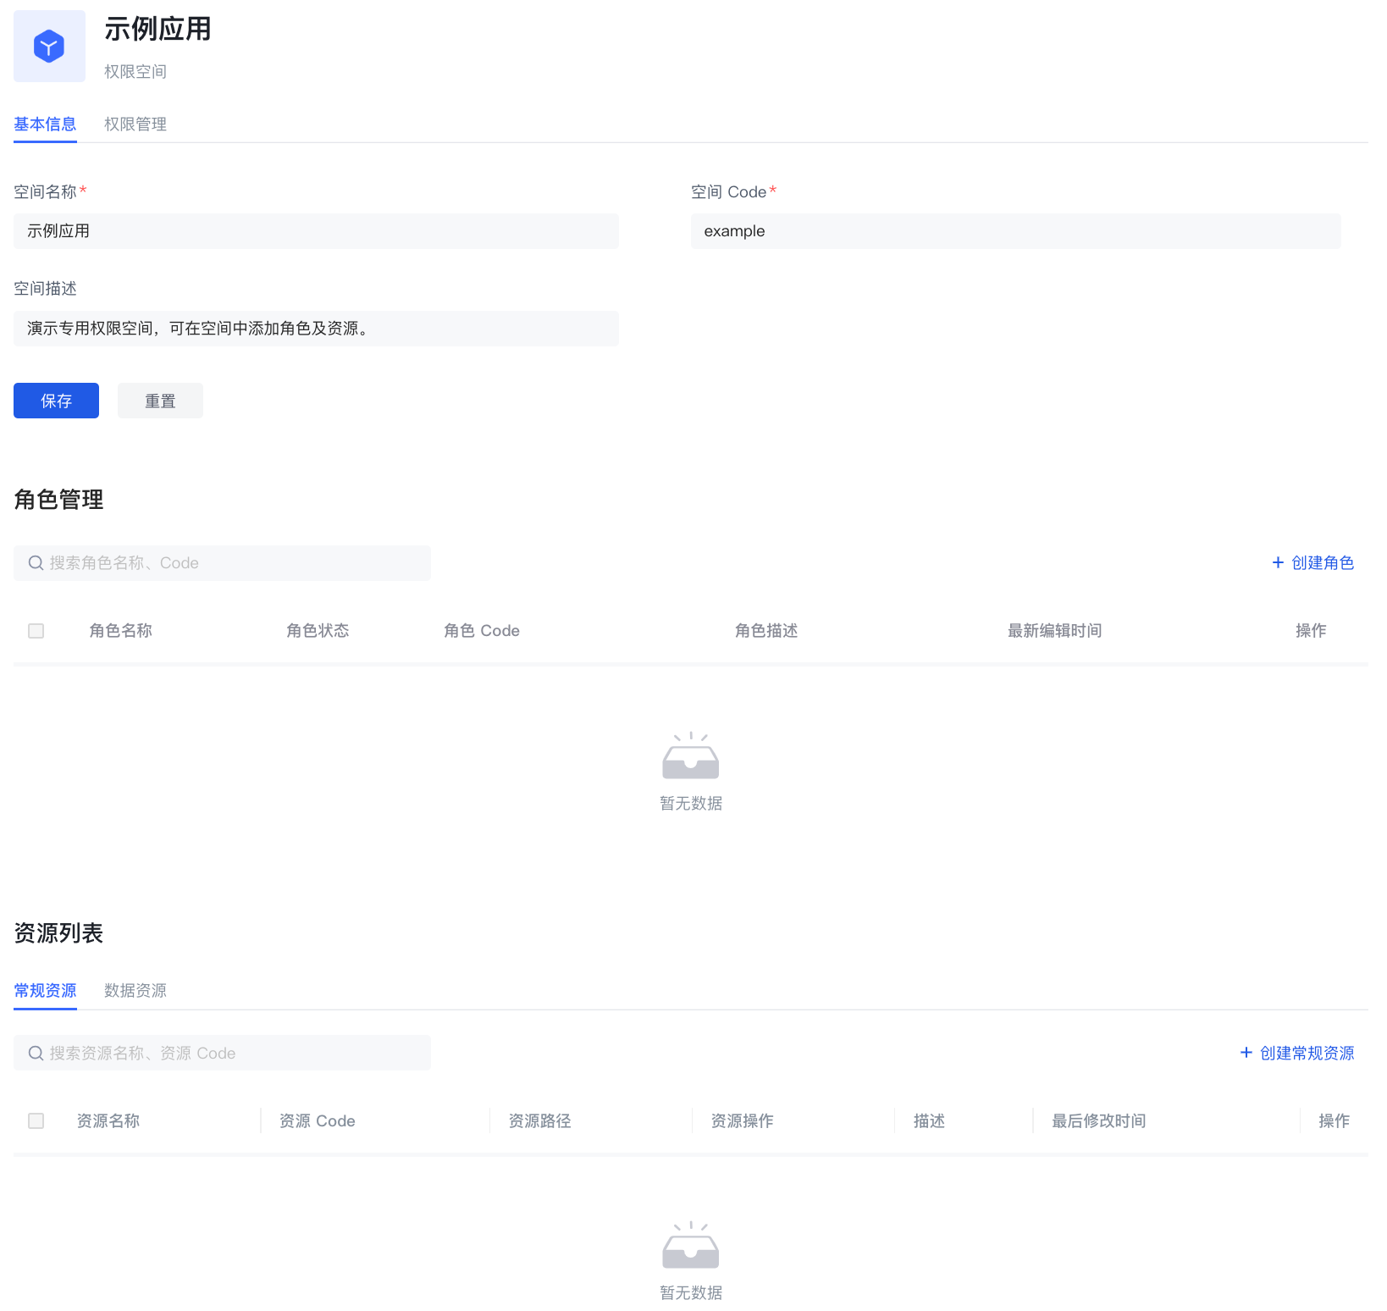The width and height of the screenshot is (1387, 1311).
Task: Click the plus icon beside 创建角色
Action: coord(1278,563)
